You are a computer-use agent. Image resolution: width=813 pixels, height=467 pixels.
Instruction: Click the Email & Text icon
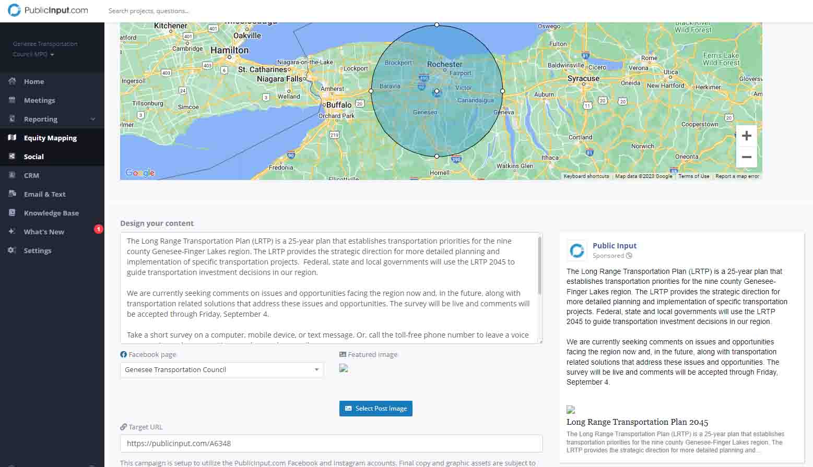pyautogui.click(x=12, y=194)
